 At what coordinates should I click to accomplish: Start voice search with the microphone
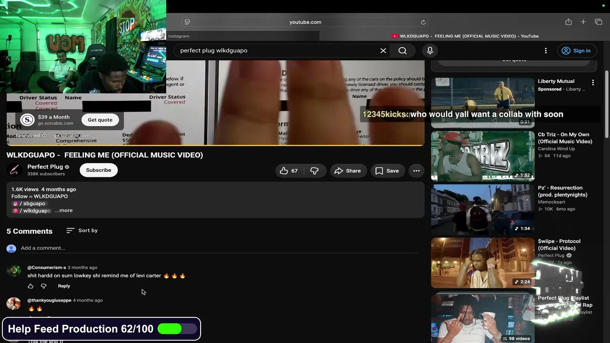430,50
